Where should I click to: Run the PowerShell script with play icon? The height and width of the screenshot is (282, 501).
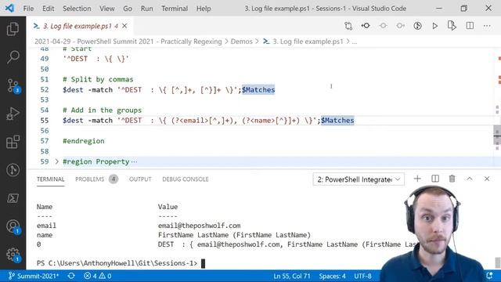pyautogui.click(x=434, y=26)
